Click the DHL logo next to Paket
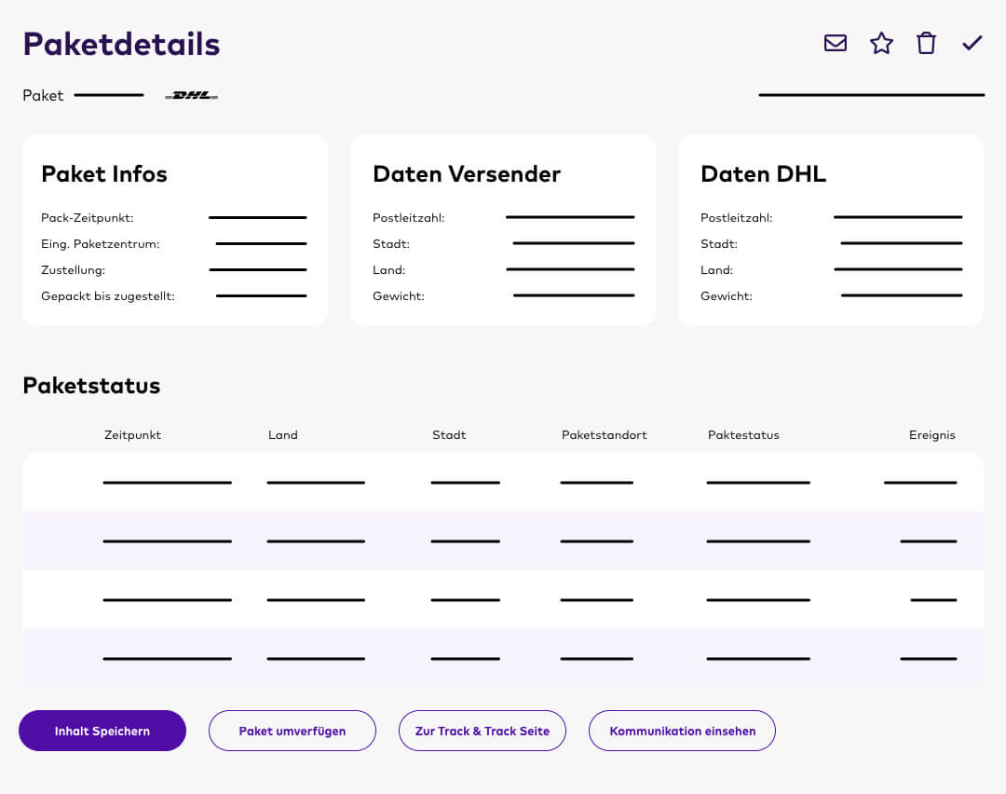The height and width of the screenshot is (794, 1006). (x=192, y=95)
